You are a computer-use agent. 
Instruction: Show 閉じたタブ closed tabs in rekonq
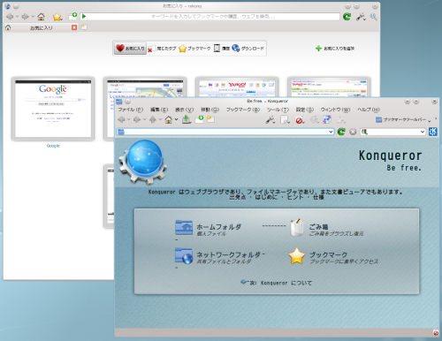(162, 49)
